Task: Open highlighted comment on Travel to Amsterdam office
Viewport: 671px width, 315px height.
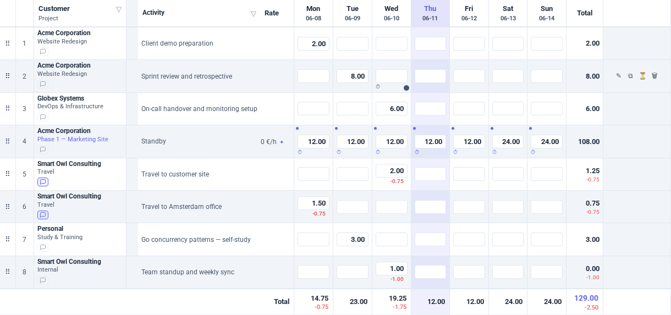Action: (x=43, y=215)
